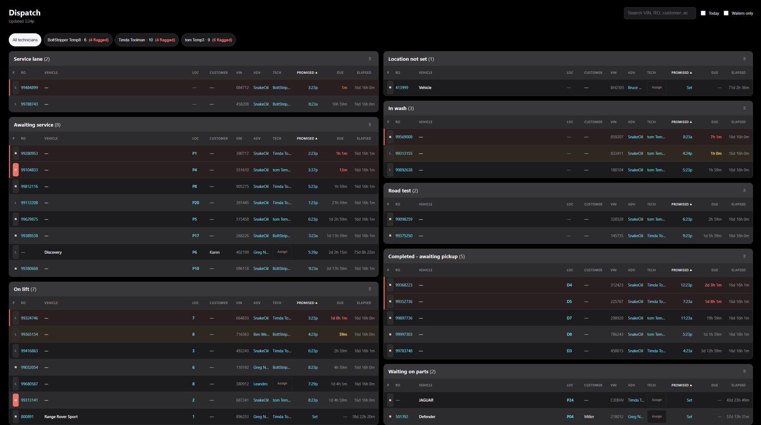Click the search VIN, RO, customer field
This screenshot has width=761, height=425.
(x=660, y=13)
